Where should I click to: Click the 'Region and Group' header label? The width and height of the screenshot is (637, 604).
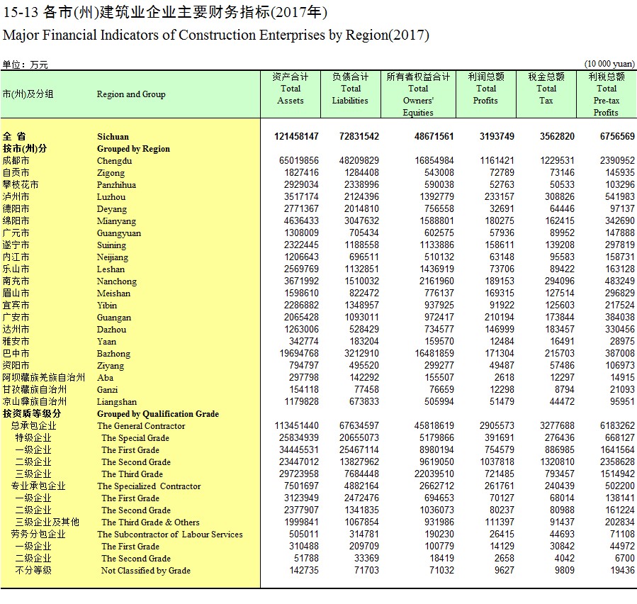click(131, 94)
